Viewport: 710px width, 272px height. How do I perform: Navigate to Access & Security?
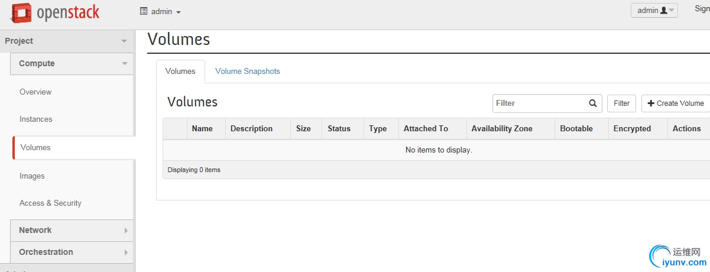pyautogui.click(x=50, y=203)
